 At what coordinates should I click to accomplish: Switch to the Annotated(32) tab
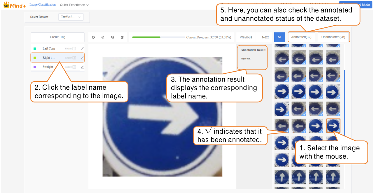coord(301,37)
